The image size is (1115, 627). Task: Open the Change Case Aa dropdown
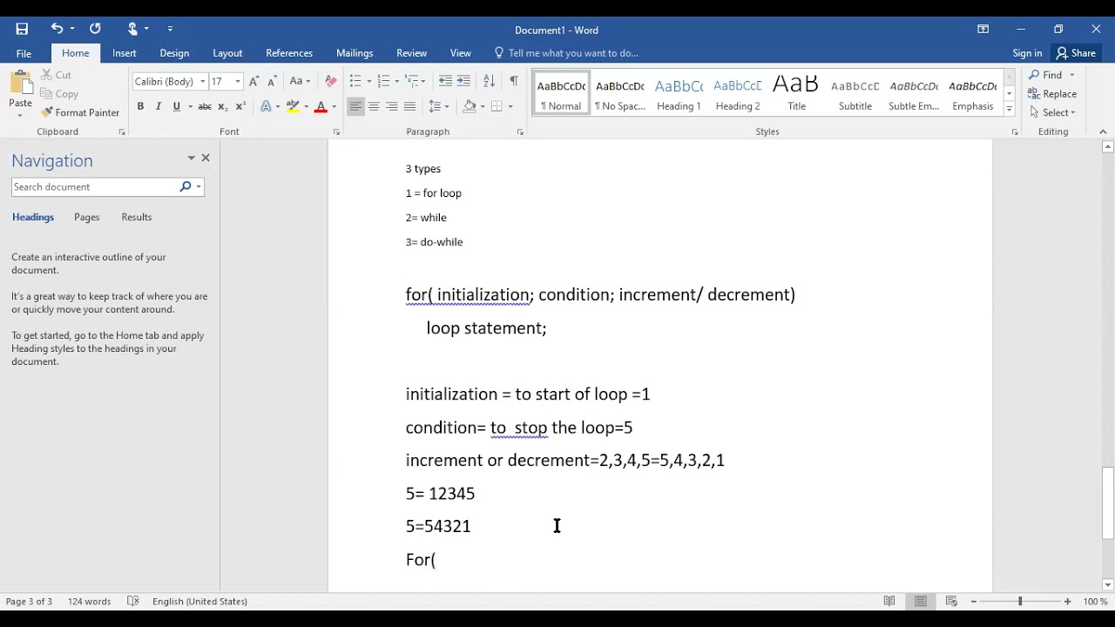coord(300,81)
